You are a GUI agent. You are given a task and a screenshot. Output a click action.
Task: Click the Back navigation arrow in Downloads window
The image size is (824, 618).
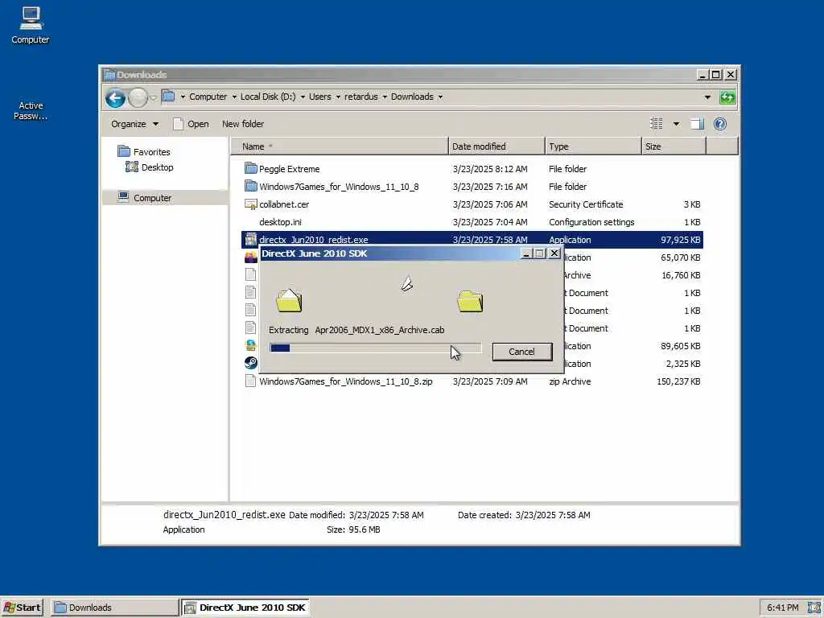tap(115, 97)
